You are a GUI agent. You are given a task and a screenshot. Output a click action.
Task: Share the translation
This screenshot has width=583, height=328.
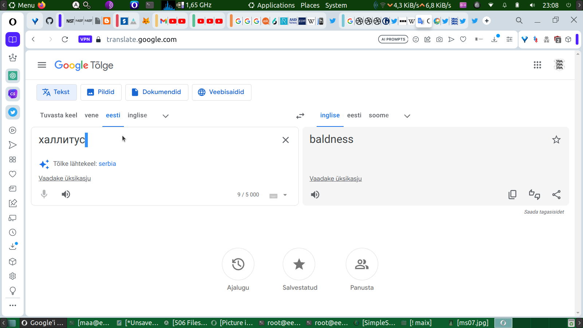coord(556,195)
